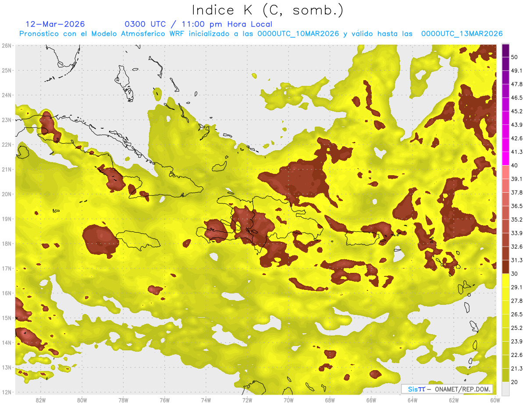This screenshot has width=526, height=406.
Task: Click the '17N' latitude label
Action: click(7, 268)
